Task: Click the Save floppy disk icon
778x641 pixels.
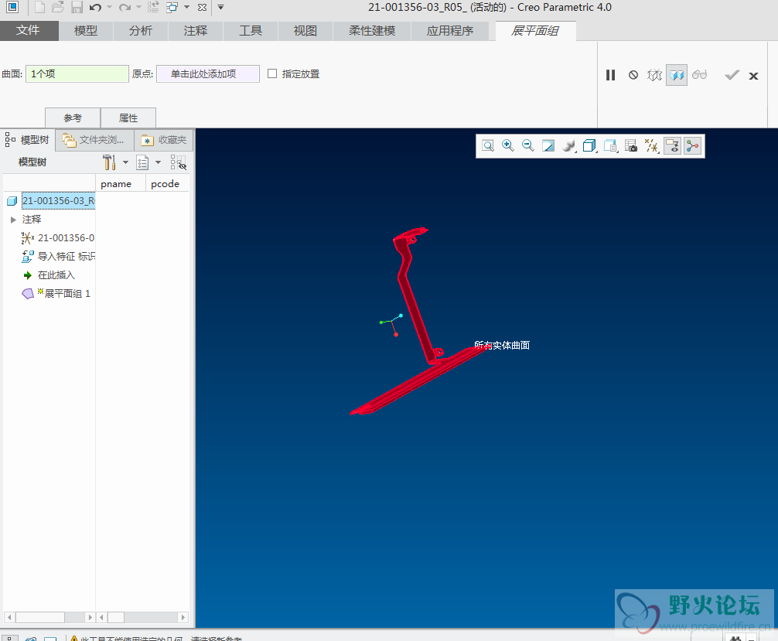Action: pos(77,8)
